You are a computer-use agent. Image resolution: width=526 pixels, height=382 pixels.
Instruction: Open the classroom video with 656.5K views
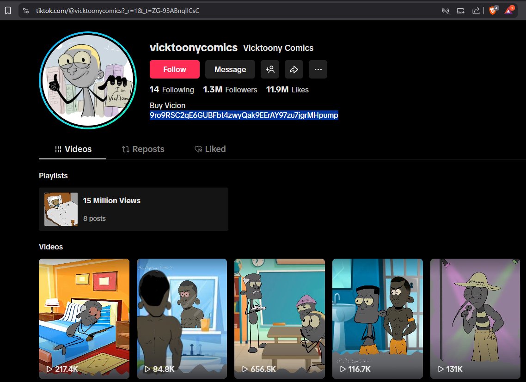[280, 319]
